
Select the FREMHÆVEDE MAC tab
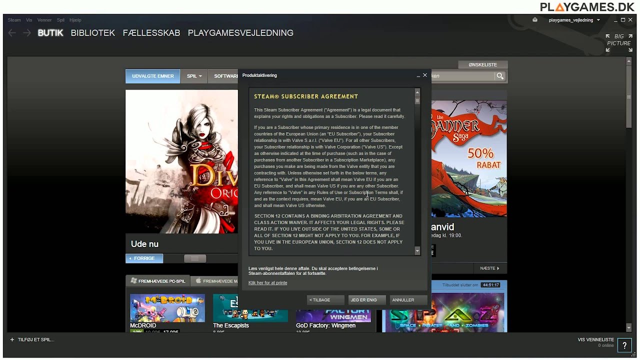[x=215, y=281]
